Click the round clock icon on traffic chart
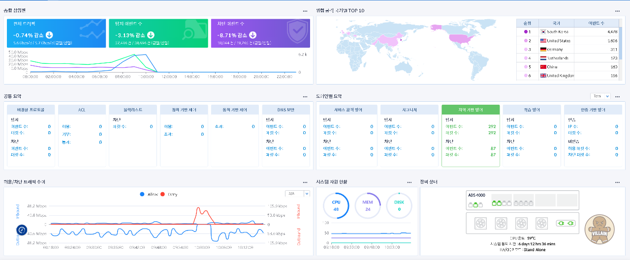The width and height of the screenshot is (630, 260). click(x=22, y=230)
